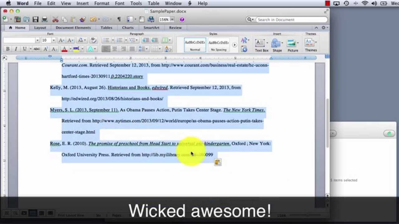Click the Save floppy disk icon
The width and height of the screenshot is (399, 224).
tap(36, 20)
